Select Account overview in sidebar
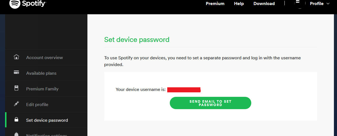The image size is (337, 136). pyautogui.click(x=44, y=57)
